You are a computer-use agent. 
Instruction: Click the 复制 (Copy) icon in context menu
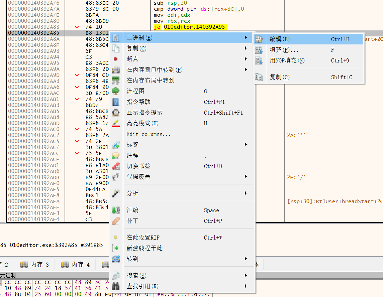point(116,48)
